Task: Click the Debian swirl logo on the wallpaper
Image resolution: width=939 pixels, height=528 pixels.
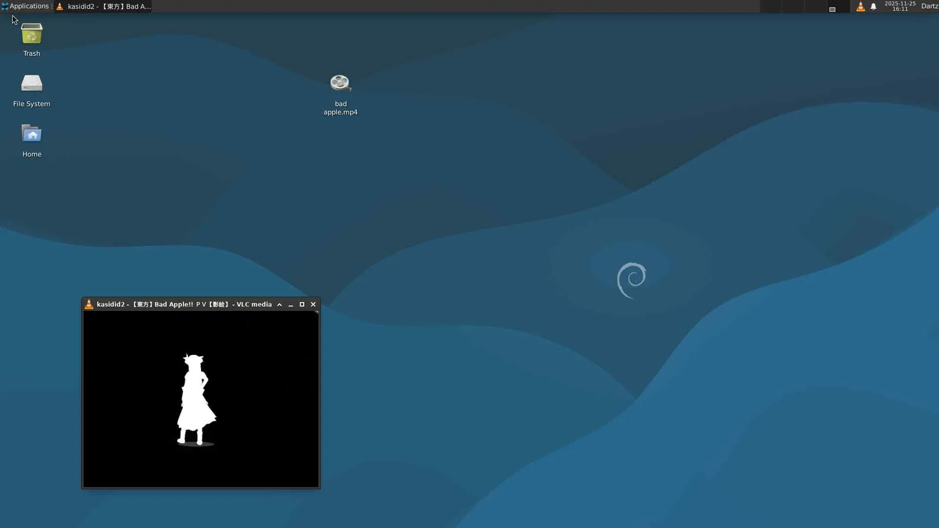Action: [631, 280]
